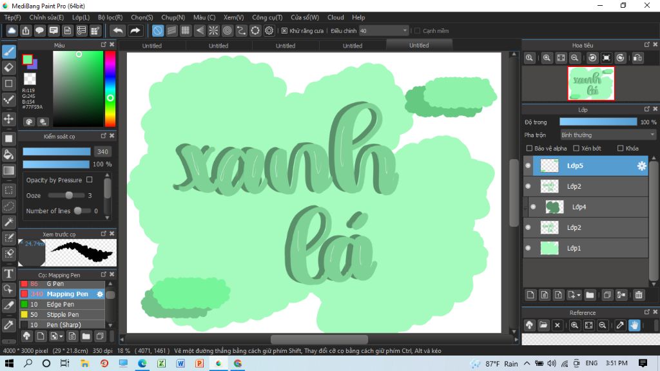
Task: Hide the Lớp5 layer
Action: (x=528, y=166)
